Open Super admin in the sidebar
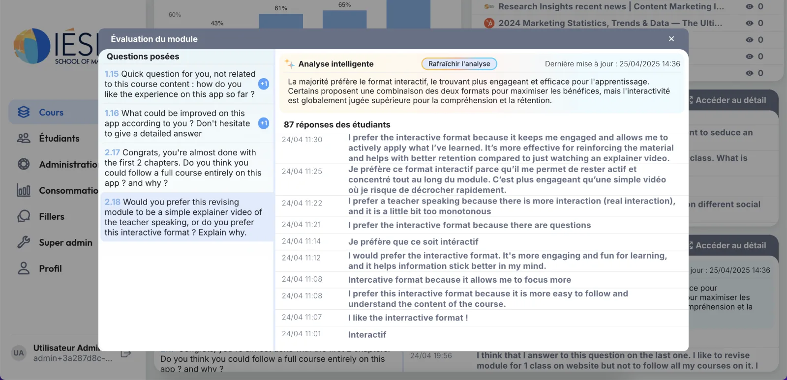 (54, 243)
